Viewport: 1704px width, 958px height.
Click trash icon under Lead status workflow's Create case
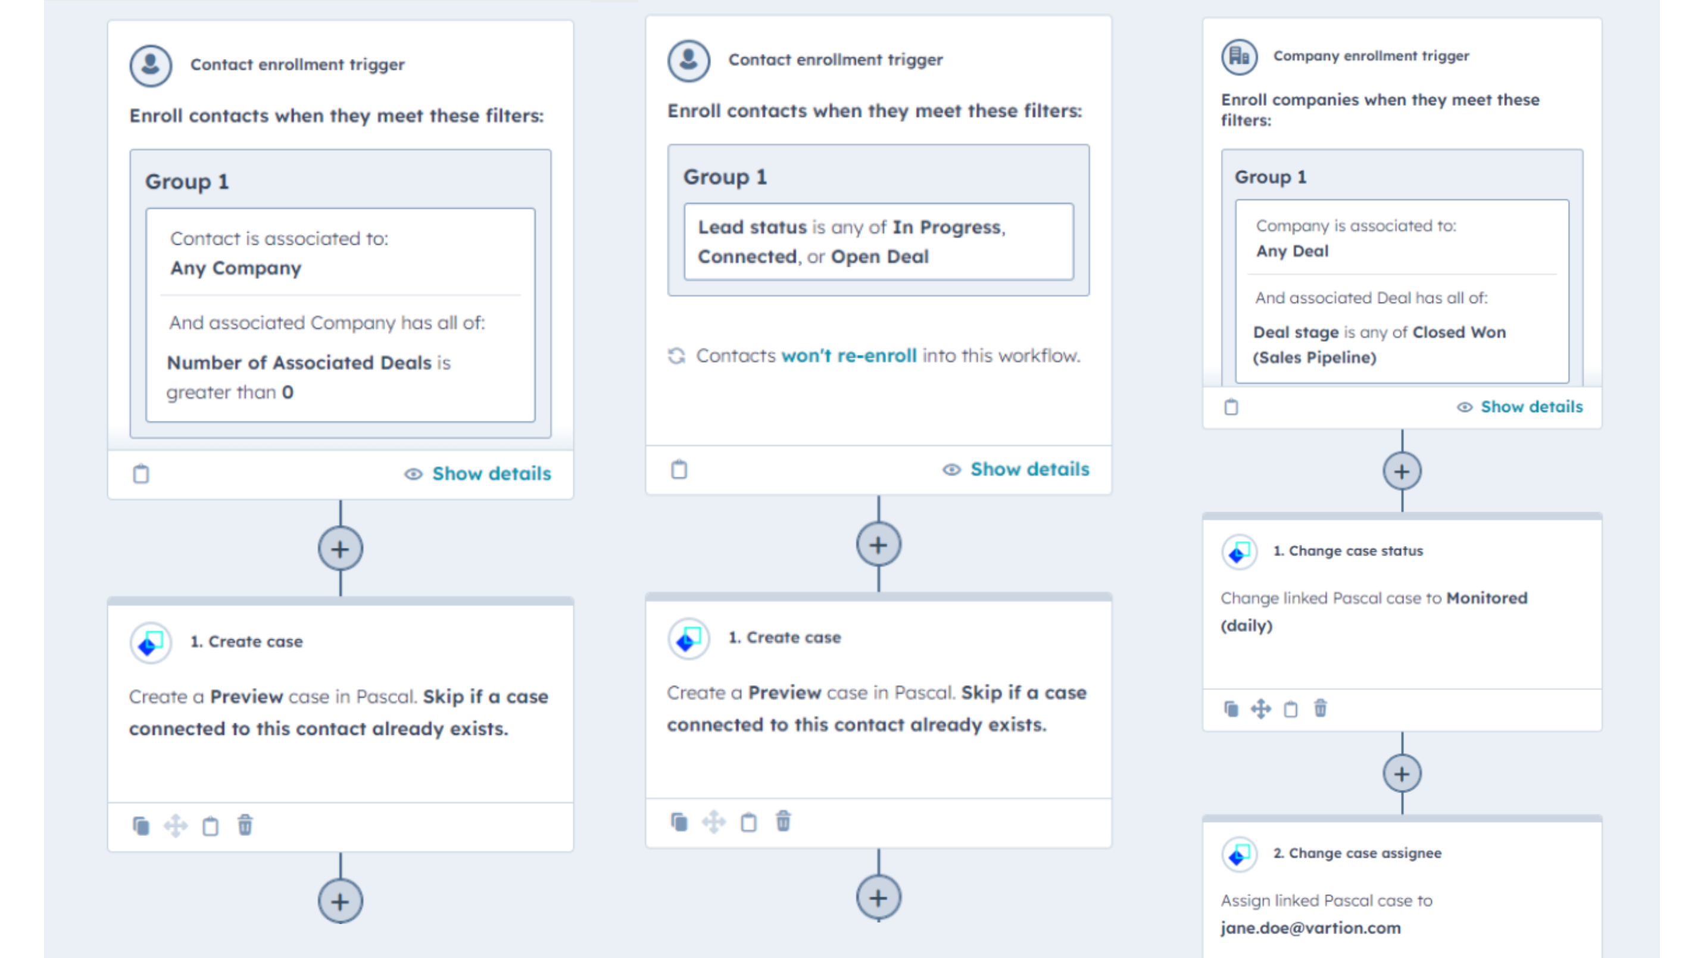click(783, 822)
